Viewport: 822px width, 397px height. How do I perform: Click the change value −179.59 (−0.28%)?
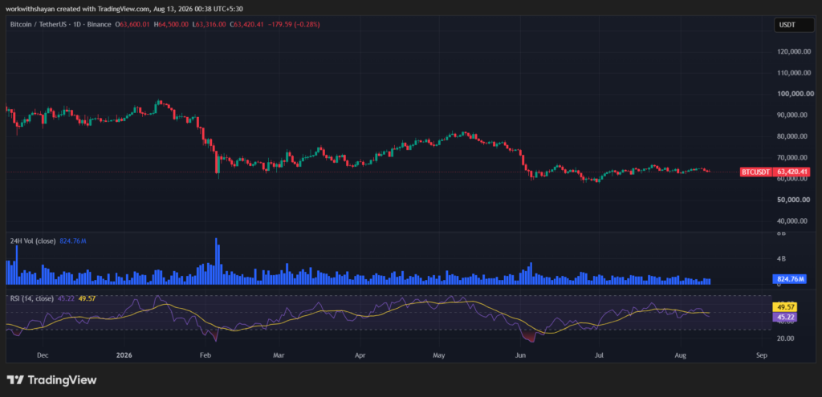point(294,24)
